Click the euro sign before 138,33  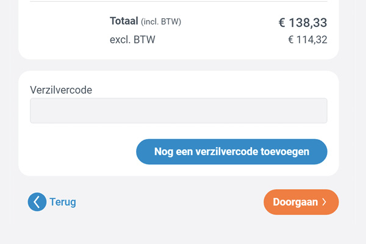[282, 23]
